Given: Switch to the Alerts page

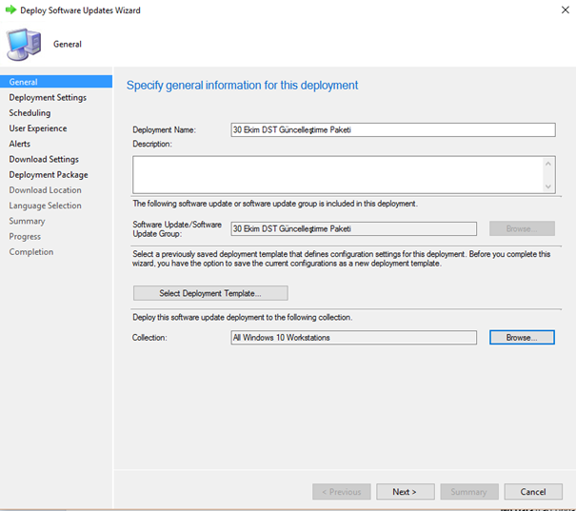Looking at the screenshot, I should pos(20,144).
